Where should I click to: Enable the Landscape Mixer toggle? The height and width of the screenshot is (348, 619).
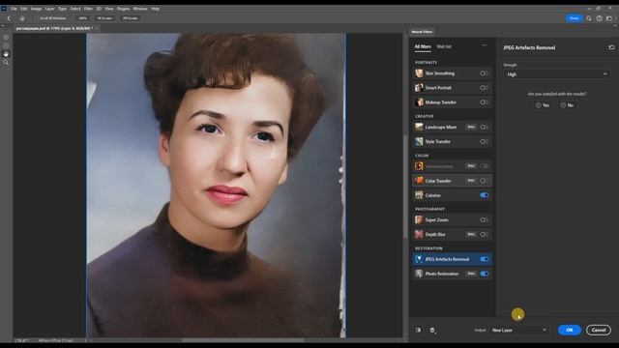click(x=484, y=127)
